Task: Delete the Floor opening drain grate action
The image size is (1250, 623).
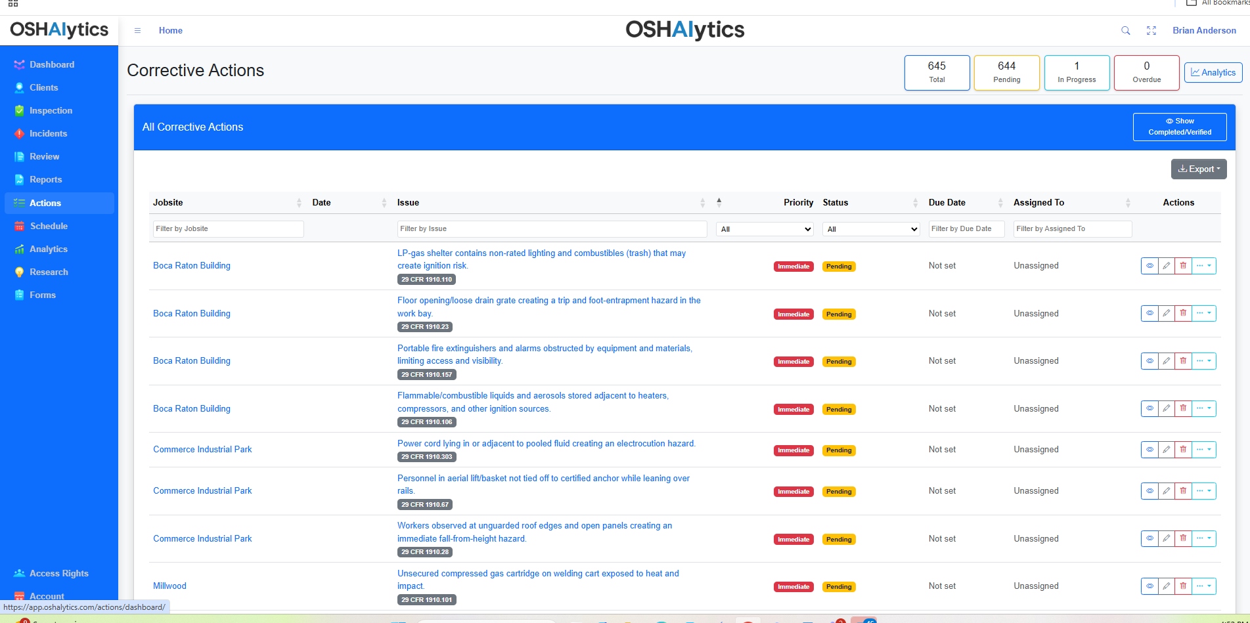Action: click(1183, 313)
